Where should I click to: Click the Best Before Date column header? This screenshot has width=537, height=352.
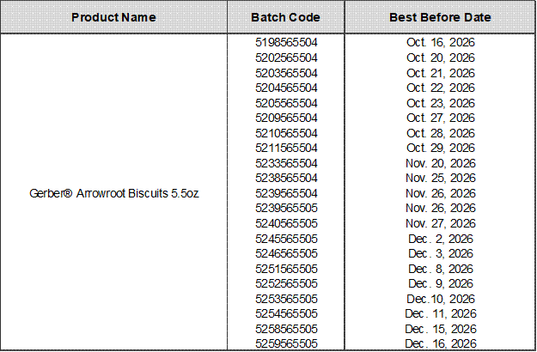441,17
